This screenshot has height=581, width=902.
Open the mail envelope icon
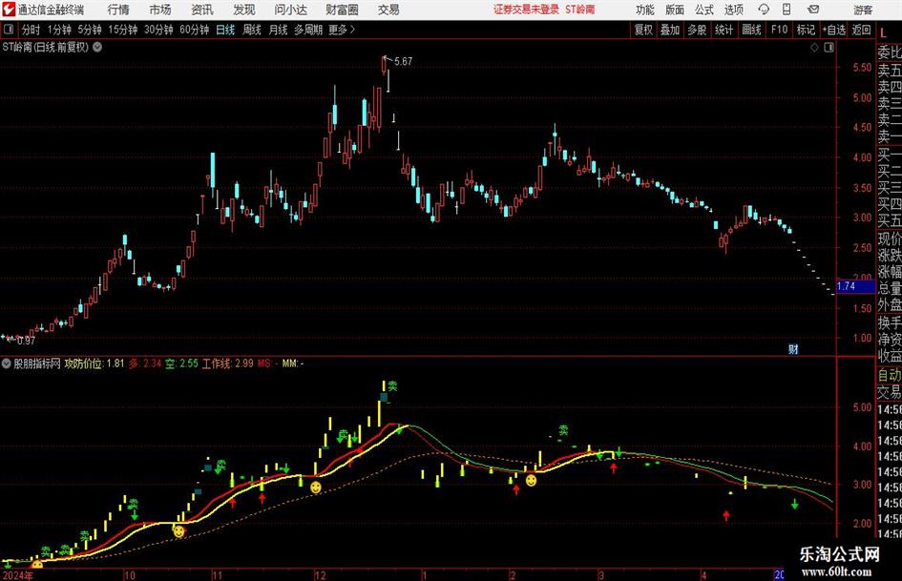tap(813, 10)
